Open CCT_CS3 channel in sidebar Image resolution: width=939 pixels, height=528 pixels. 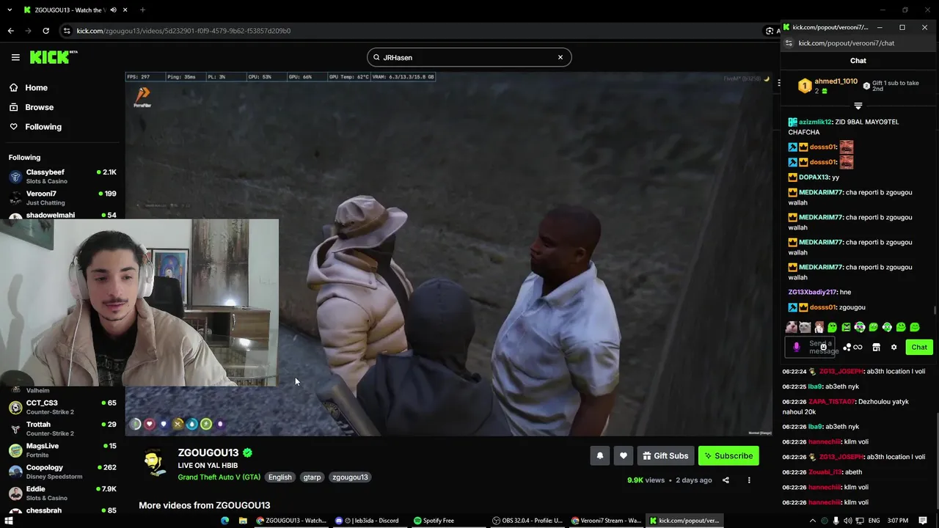click(62, 407)
